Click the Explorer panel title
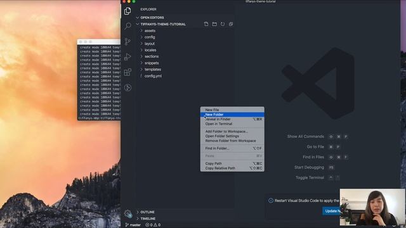 tap(148, 9)
